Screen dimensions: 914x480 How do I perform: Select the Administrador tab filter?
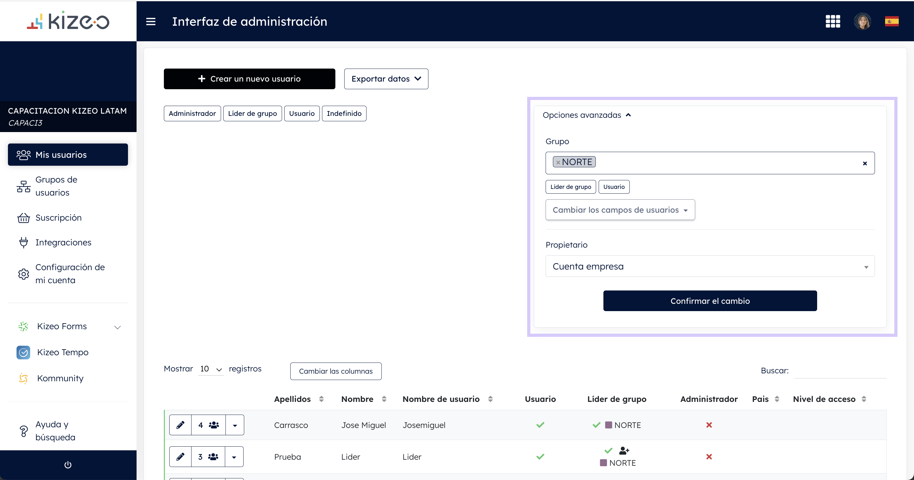[192, 113]
